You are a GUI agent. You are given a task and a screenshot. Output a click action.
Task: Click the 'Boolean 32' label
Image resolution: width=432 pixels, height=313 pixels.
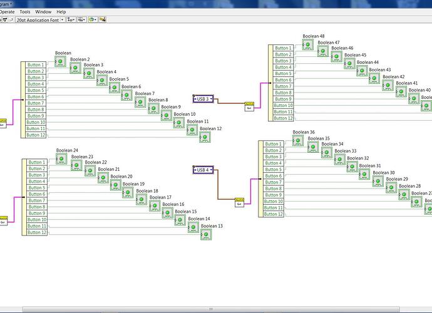click(357, 158)
